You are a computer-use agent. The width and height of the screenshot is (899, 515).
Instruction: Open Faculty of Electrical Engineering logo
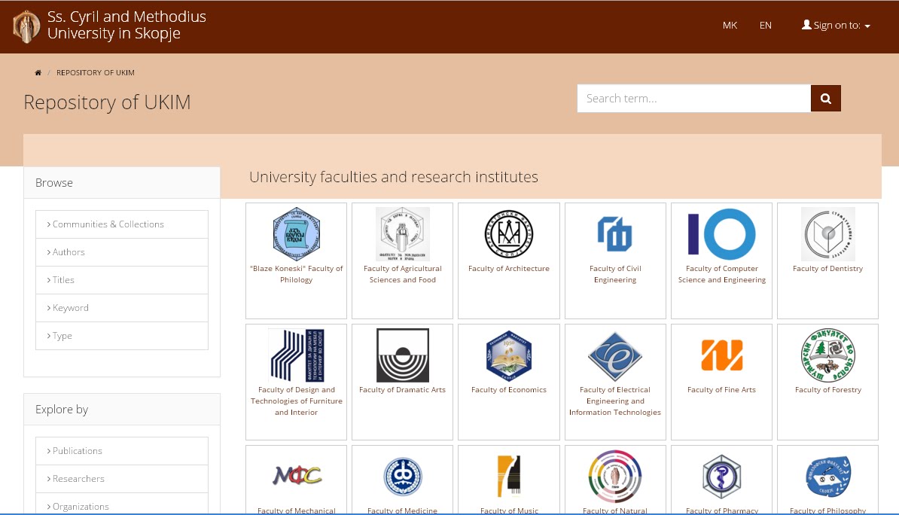[x=614, y=355]
